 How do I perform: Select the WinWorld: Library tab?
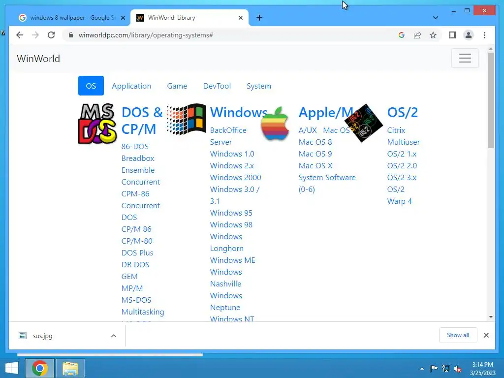[x=189, y=18]
